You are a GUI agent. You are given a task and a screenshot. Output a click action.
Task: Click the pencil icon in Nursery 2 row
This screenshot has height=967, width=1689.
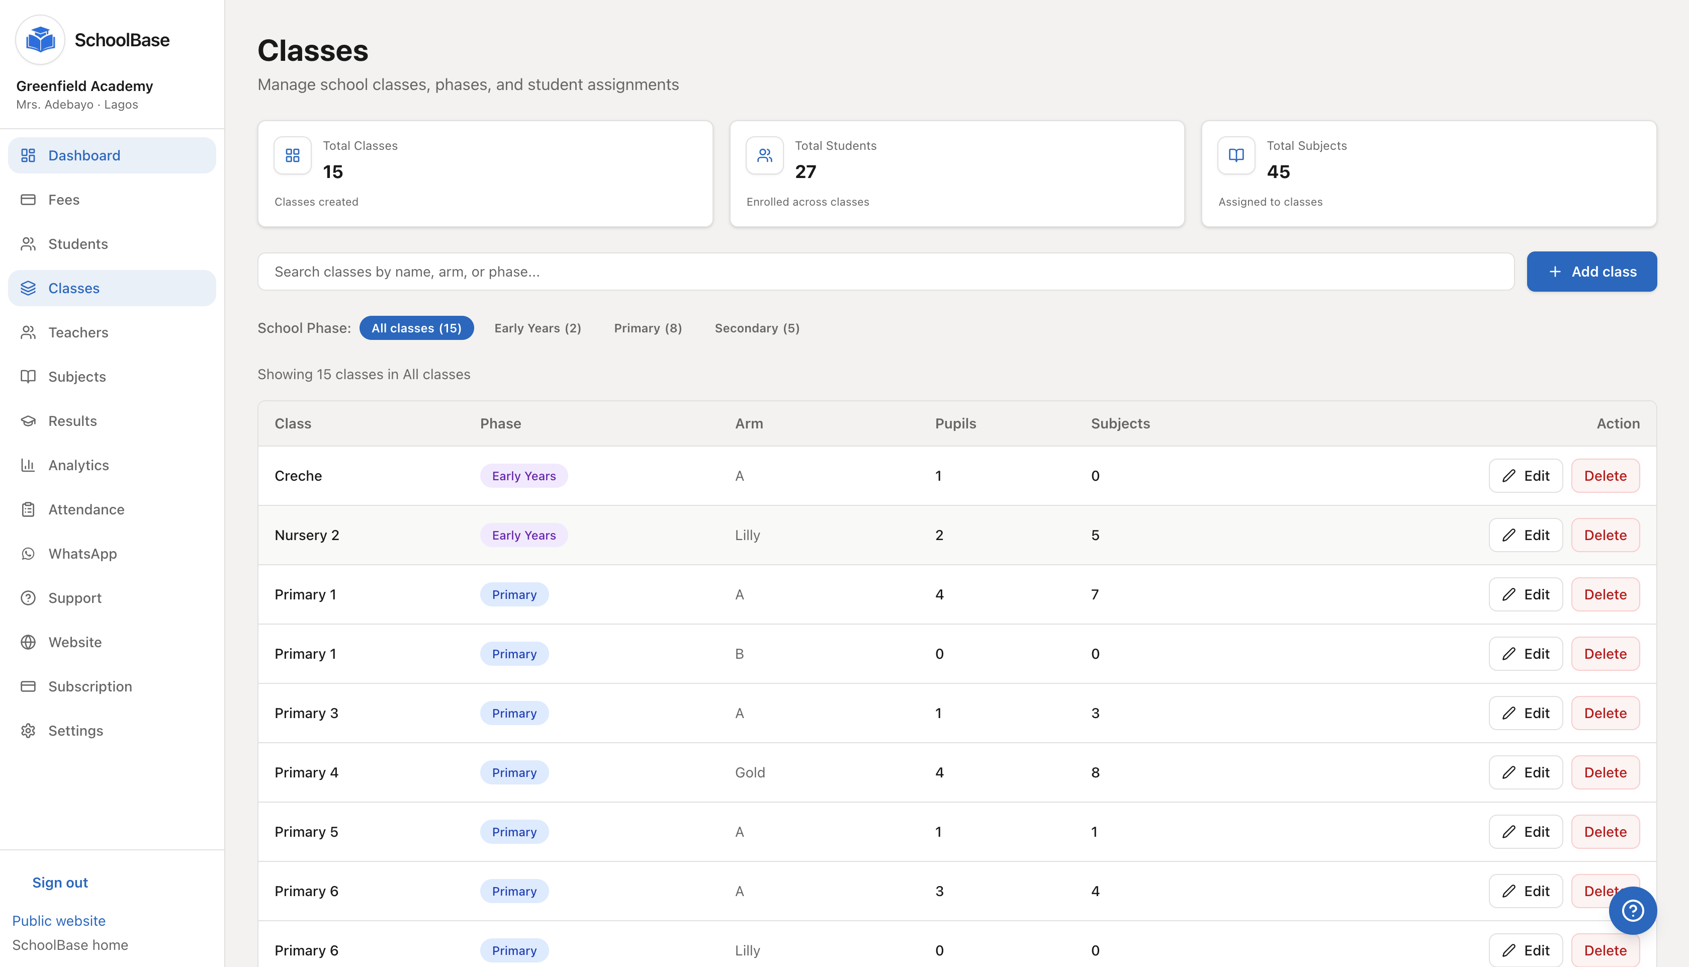point(1509,536)
